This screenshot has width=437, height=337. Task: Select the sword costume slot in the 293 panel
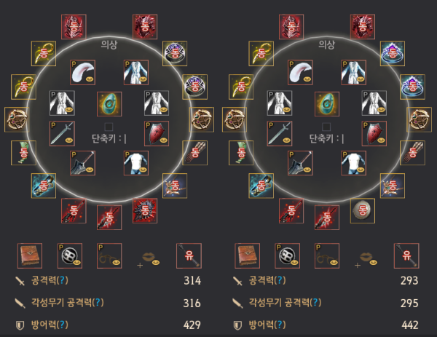[279, 133]
